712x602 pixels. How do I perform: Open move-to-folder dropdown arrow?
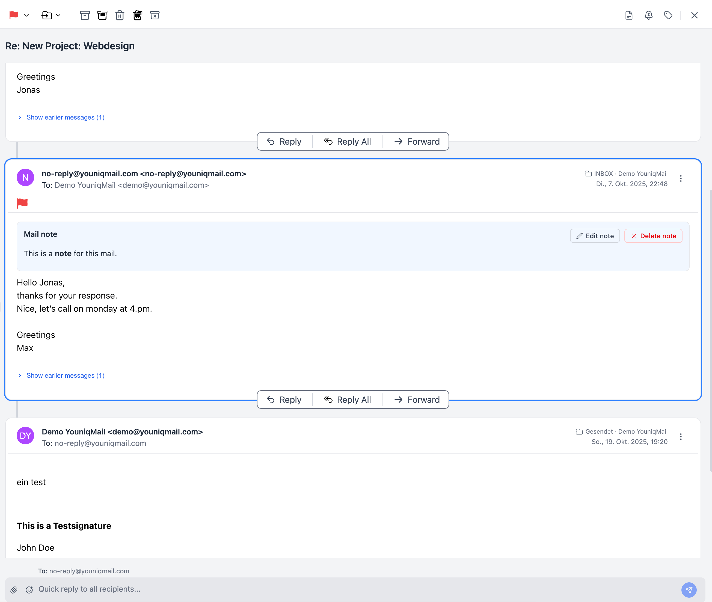pyautogui.click(x=58, y=15)
